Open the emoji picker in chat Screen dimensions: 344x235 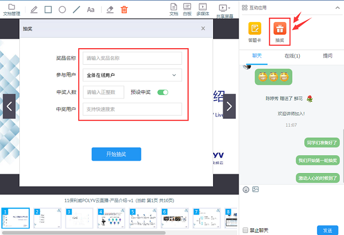246,189
